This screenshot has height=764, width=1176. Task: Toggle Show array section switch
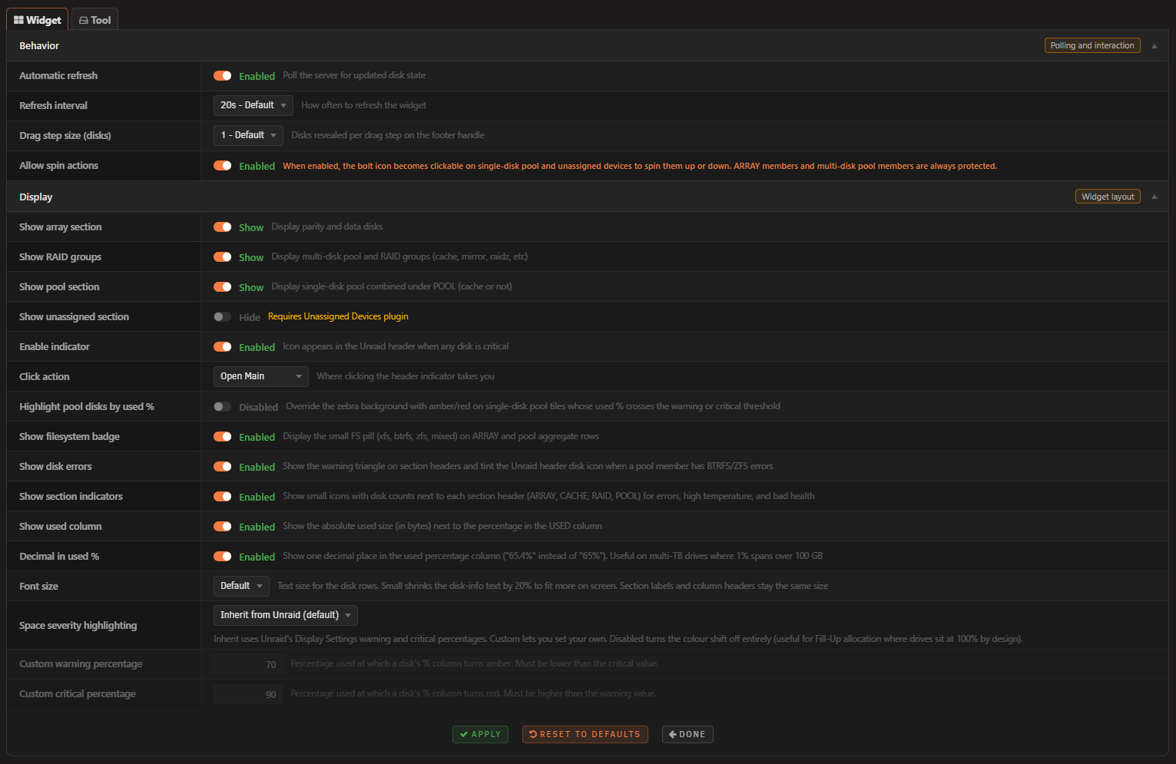(223, 227)
